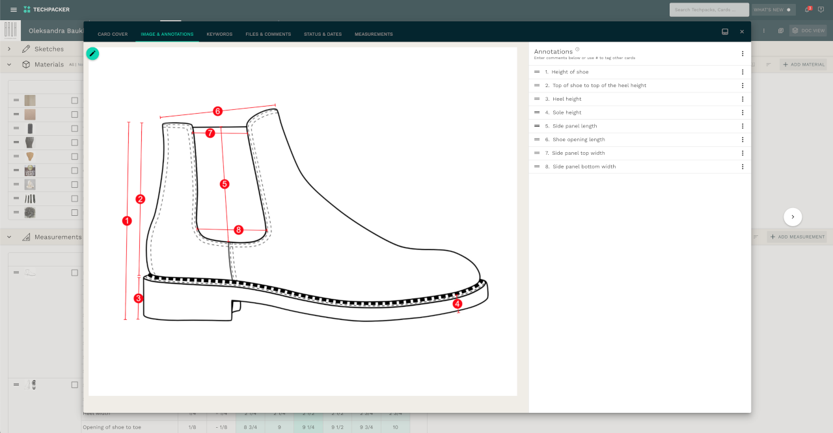Click the green pencil edit annotation icon

pyautogui.click(x=92, y=53)
